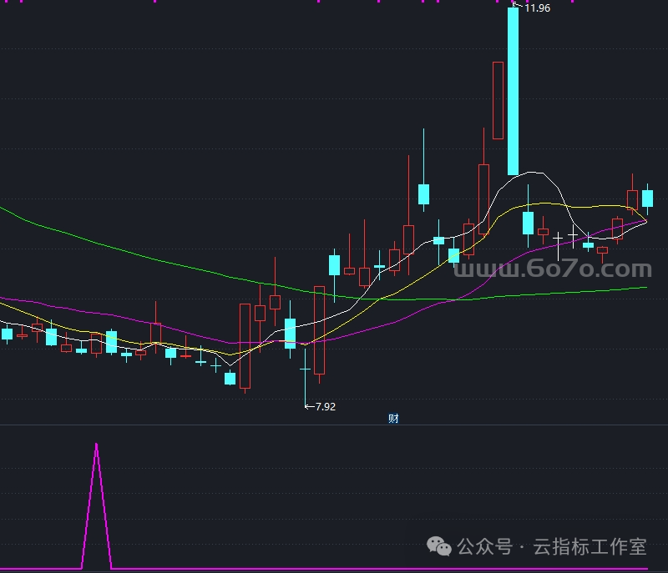This screenshot has height=573, width=668.
Task: Select the last cyan candle on the far right
Action: pyautogui.click(x=647, y=199)
